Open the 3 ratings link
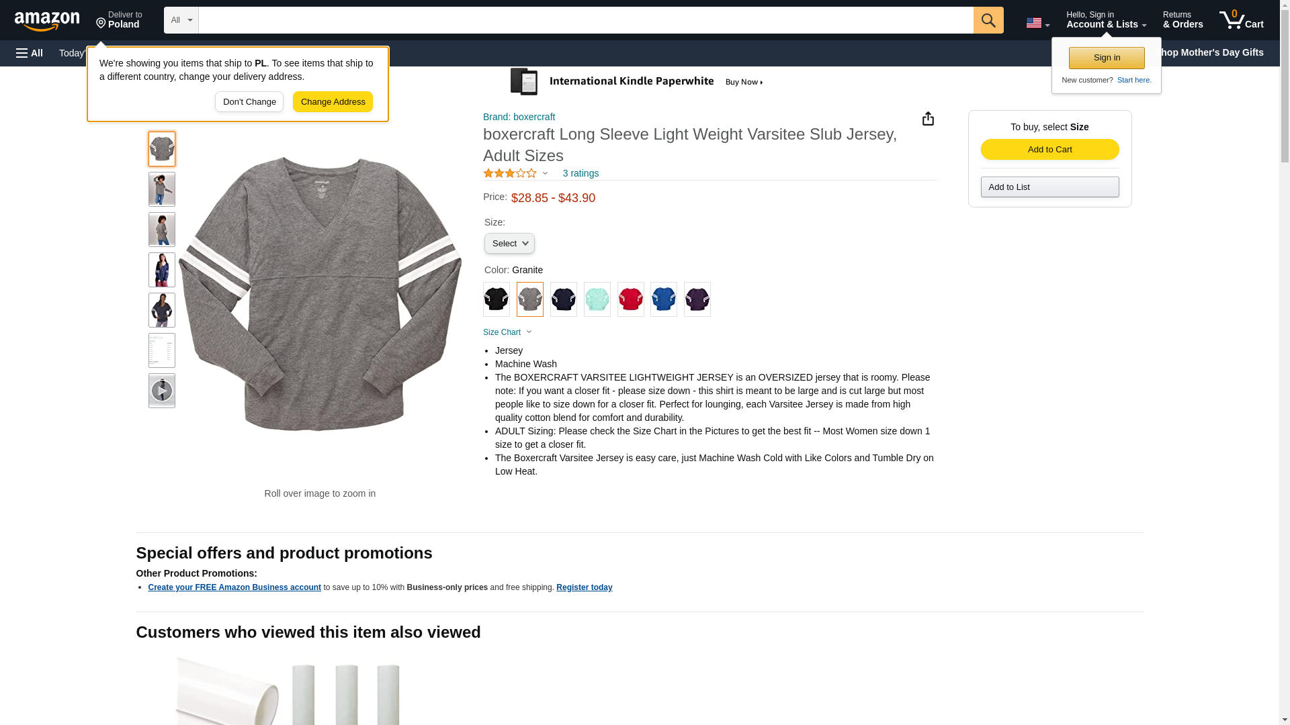This screenshot has height=725, width=1290. coord(580,173)
